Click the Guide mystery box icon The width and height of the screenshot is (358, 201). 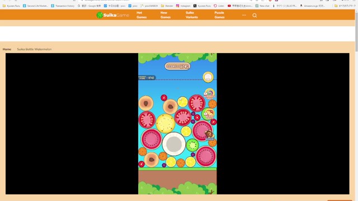[x=209, y=135]
